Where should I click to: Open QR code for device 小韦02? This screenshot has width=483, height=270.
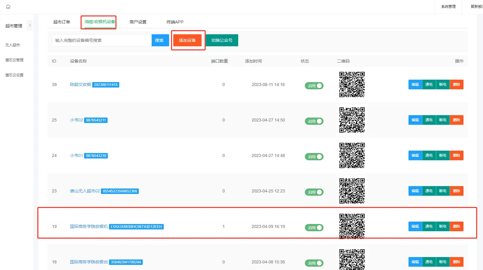(352, 120)
